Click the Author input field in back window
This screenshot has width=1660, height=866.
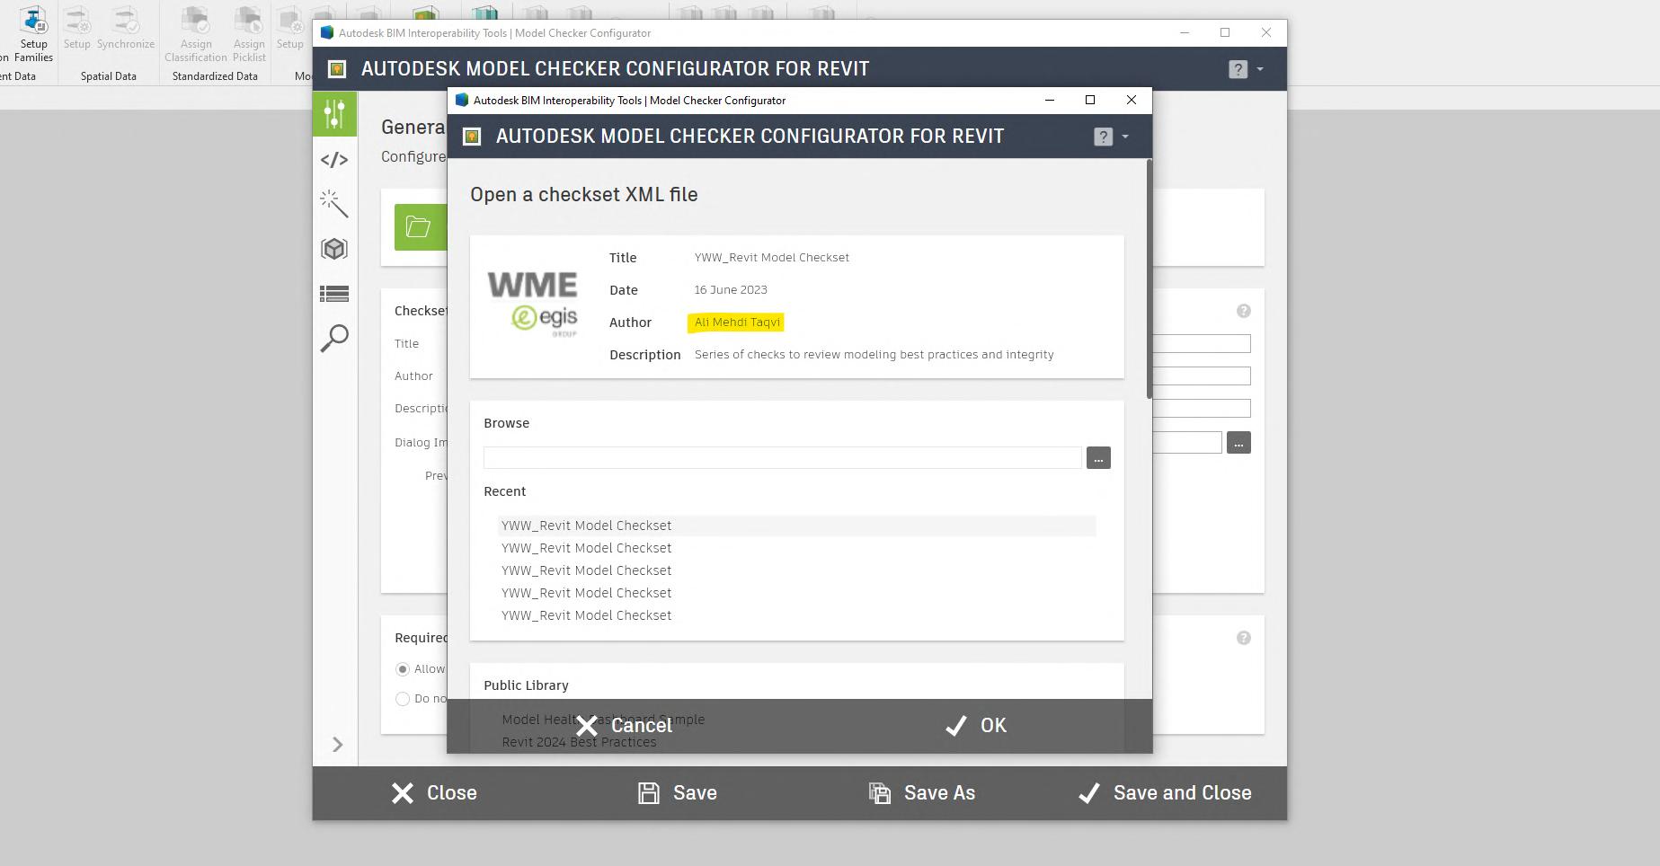click(1201, 376)
